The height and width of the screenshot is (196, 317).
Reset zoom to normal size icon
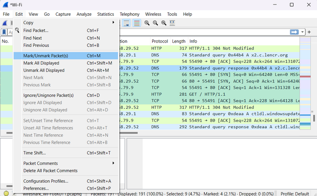point(164,23)
